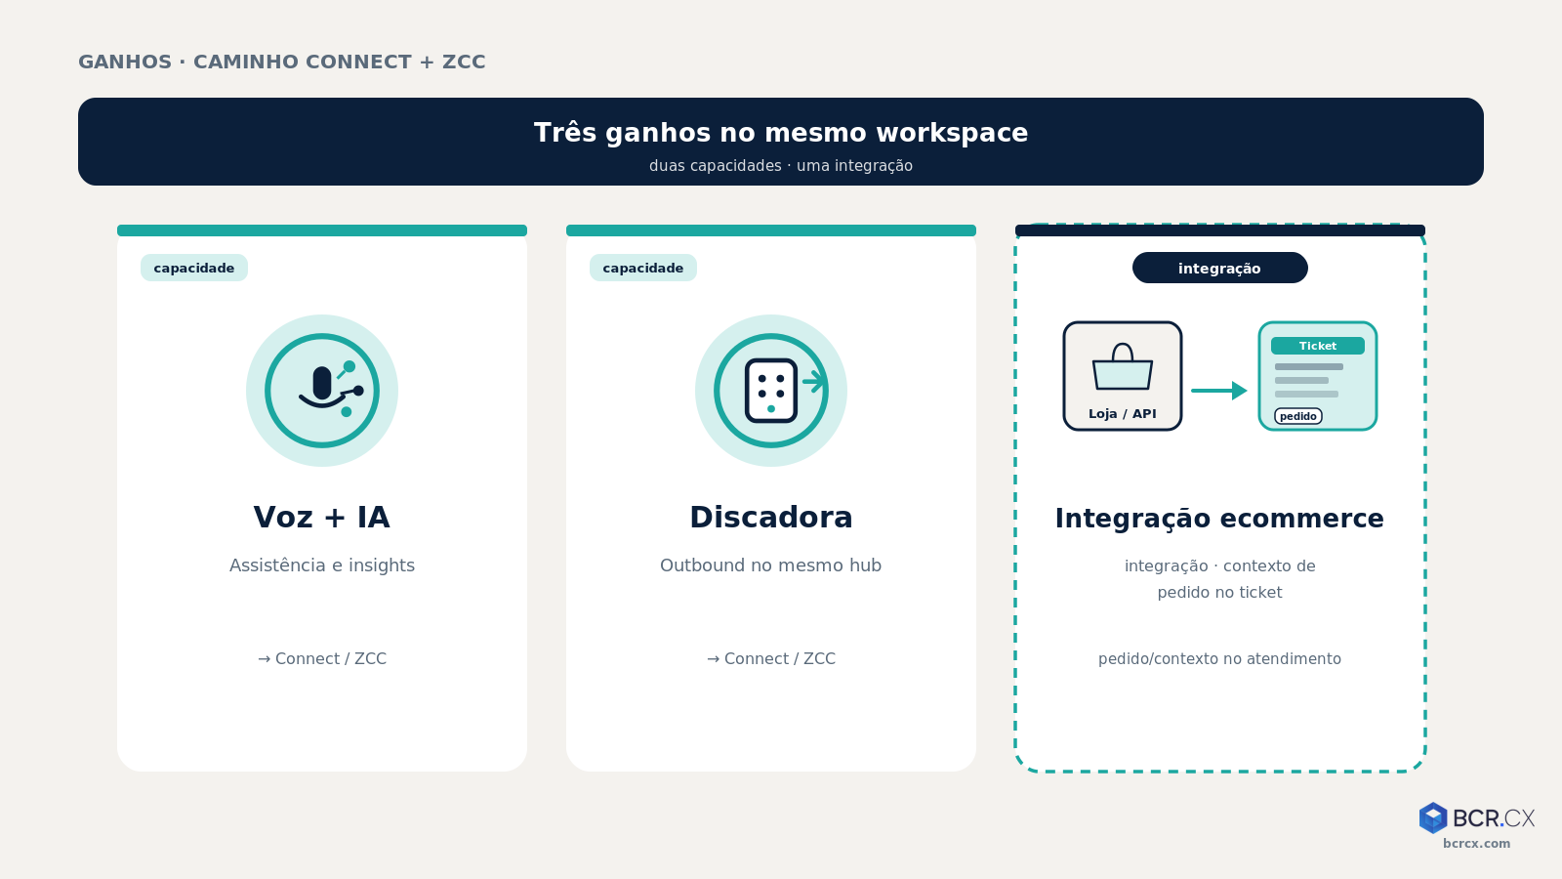Click the 'Três ganhos no mesmo workspace' heading
This screenshot has height=879, width=1562.
coord(781,133)
